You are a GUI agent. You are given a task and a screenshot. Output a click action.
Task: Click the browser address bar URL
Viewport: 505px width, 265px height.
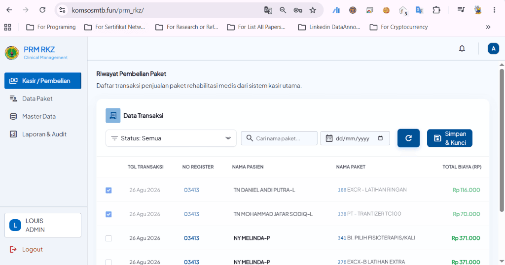[108, 10]
